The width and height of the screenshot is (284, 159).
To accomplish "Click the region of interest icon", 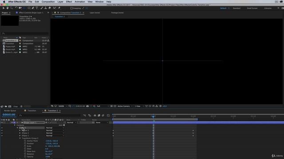I will click(x=111, y=106).
